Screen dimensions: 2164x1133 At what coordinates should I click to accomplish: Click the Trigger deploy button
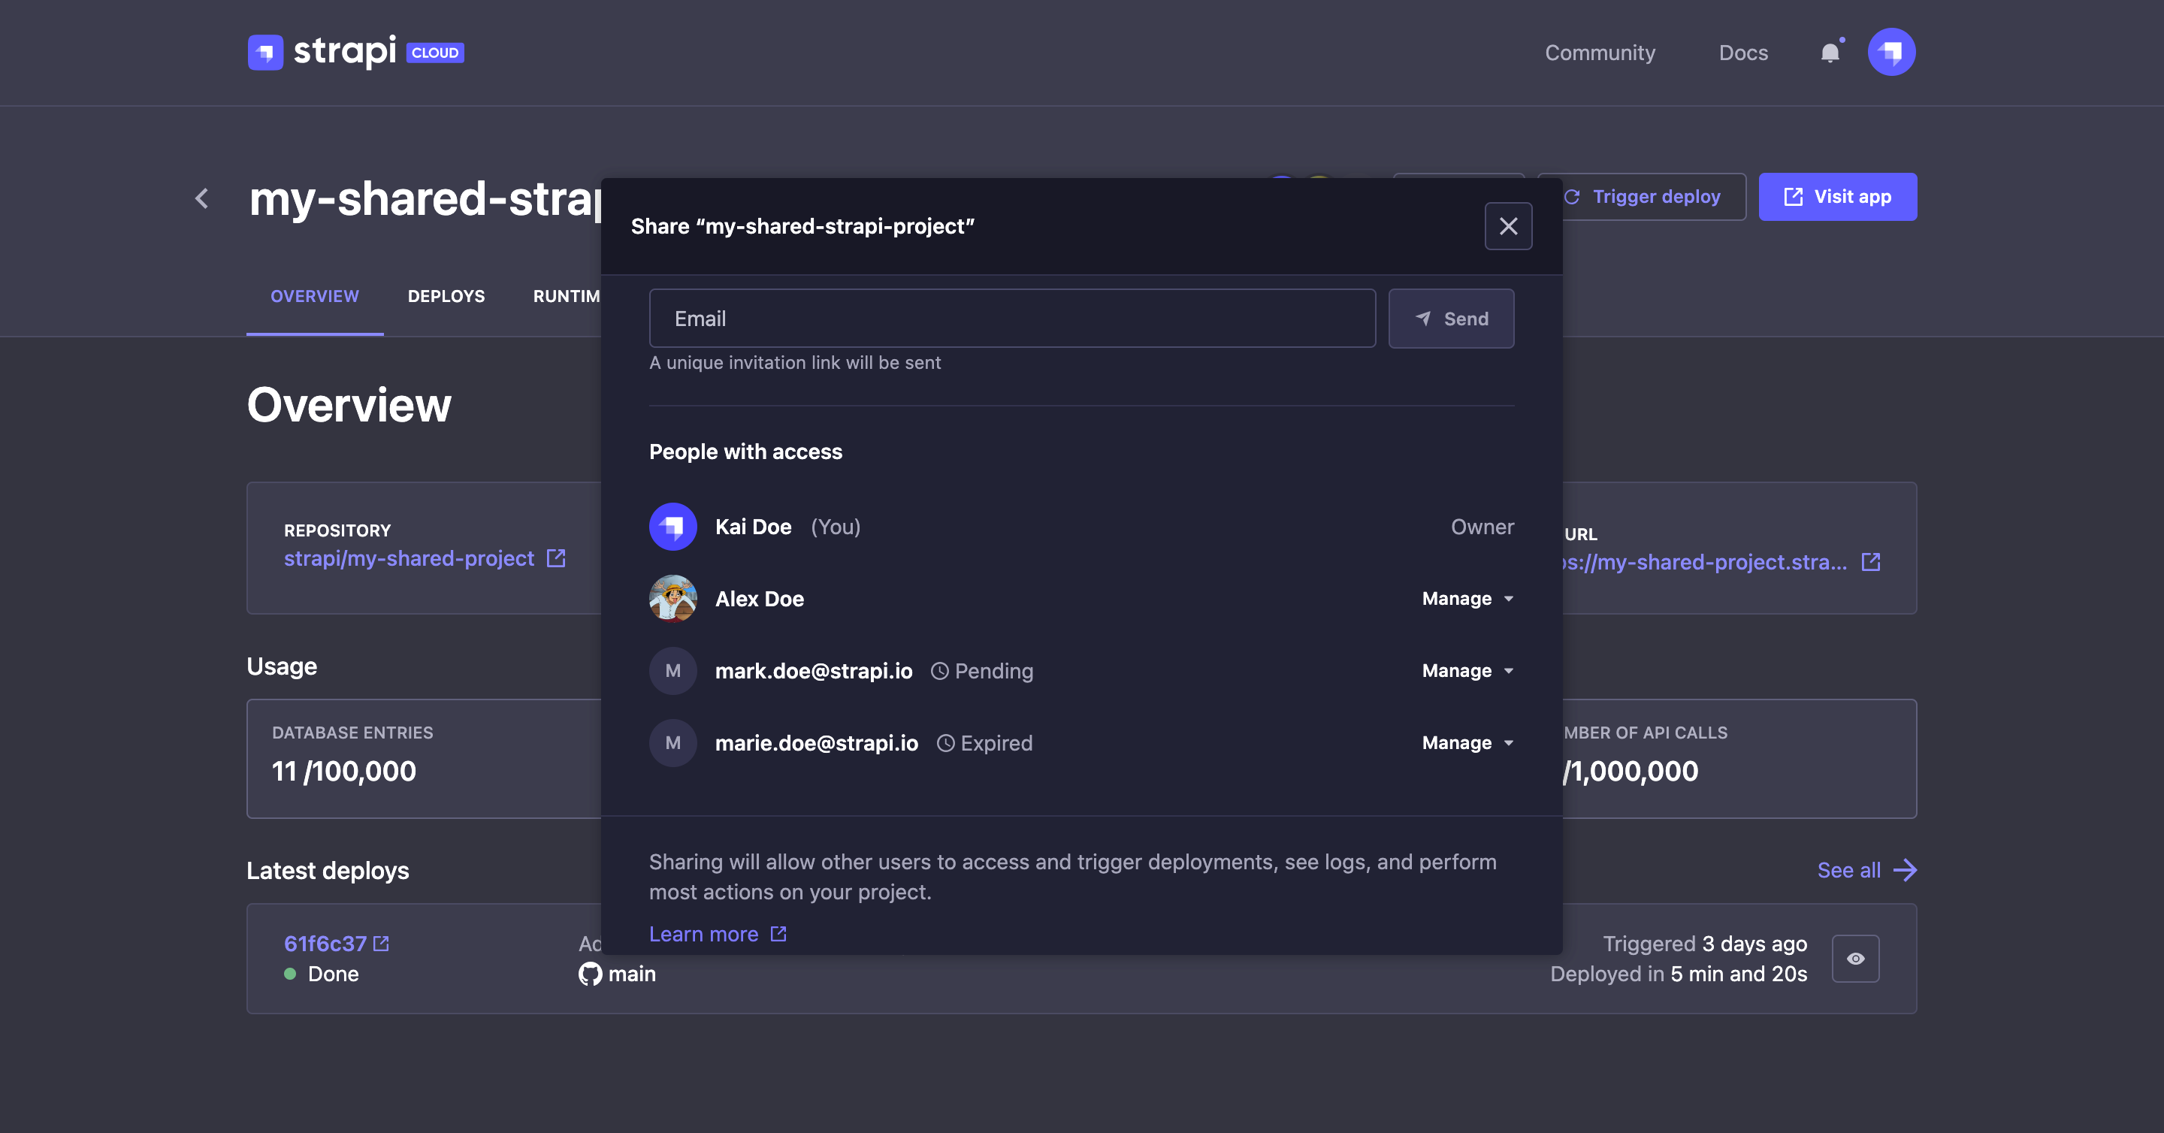[1642, 197]
